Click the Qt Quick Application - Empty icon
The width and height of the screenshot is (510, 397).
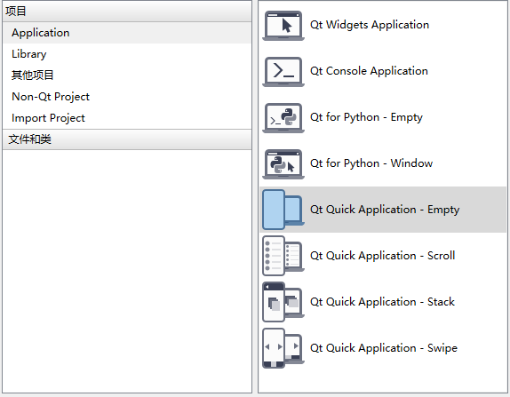(283, 210)
